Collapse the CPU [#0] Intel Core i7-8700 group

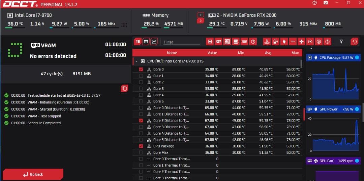[x=136, y=61]
